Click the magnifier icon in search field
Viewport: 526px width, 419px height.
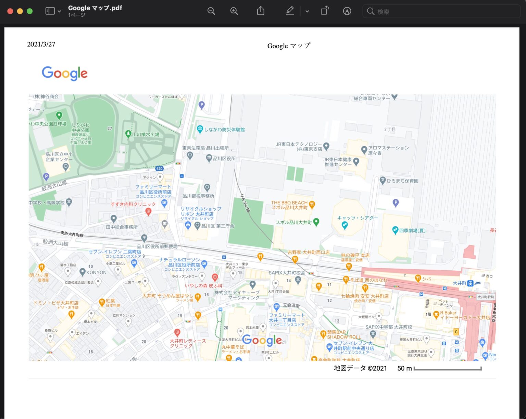(371, 11)
